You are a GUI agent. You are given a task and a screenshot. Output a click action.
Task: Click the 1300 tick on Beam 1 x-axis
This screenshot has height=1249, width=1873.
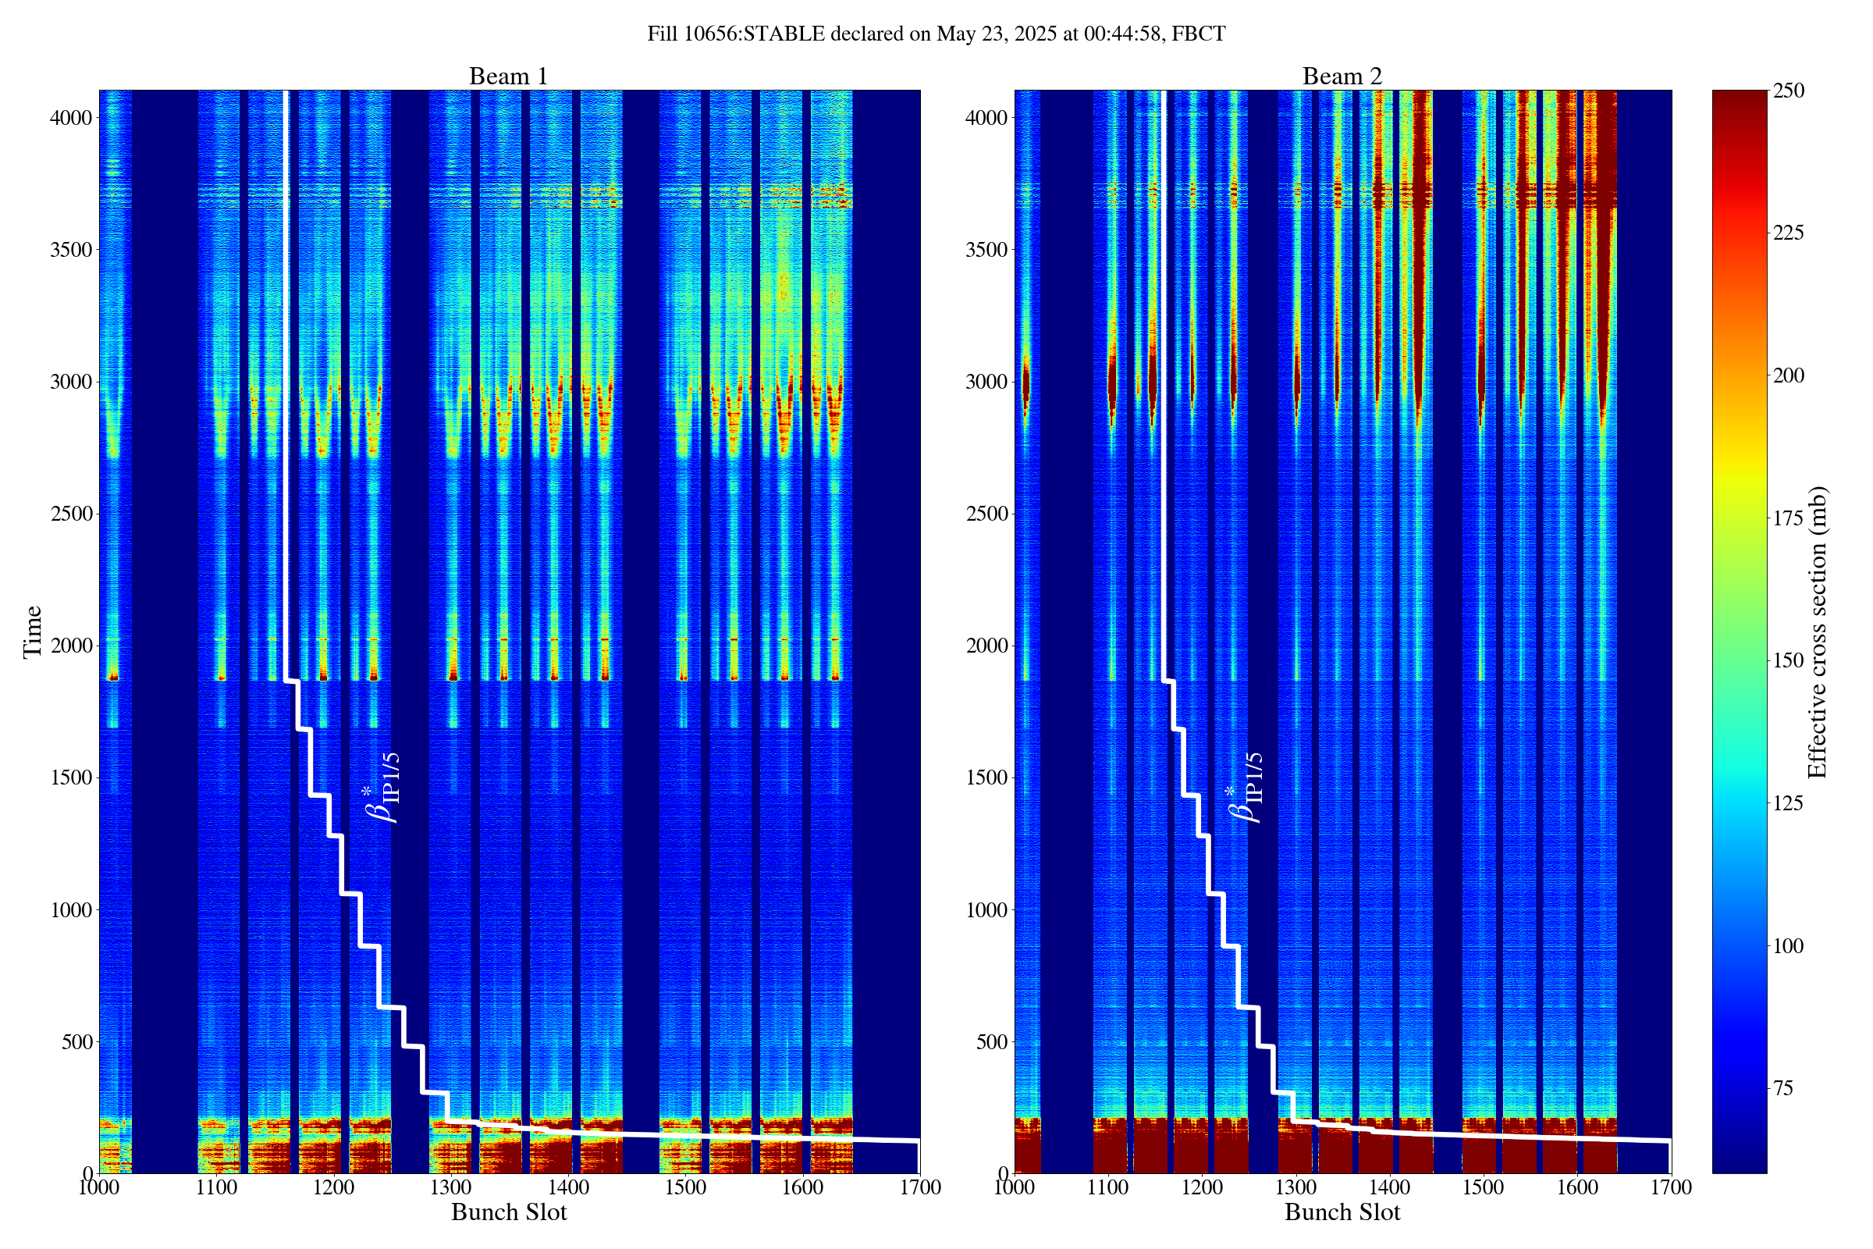tap(451, 1187)
